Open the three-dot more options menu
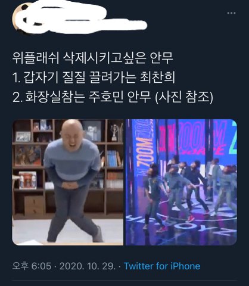 pos(231,13)
